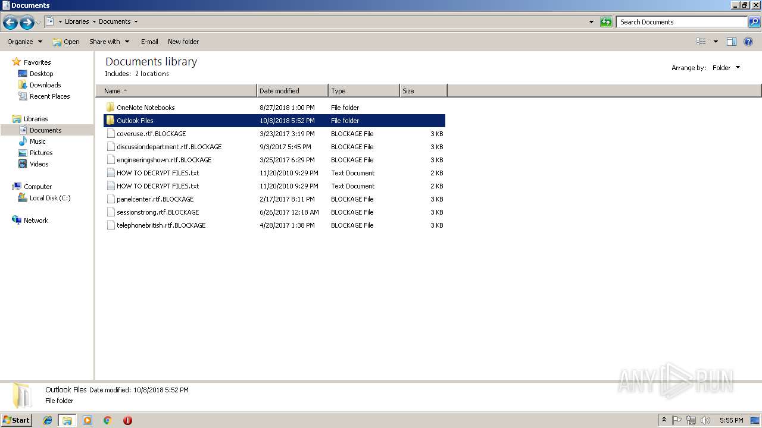This screenshot has height=428, width=762.
Task: Refresh the Documents view
Action: [606, 22]
